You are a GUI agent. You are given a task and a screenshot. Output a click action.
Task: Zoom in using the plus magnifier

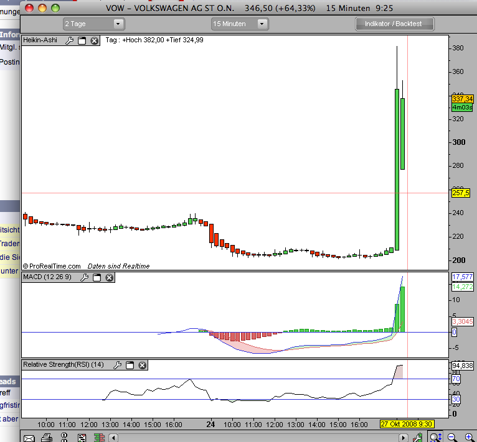[x=469, y=438]
